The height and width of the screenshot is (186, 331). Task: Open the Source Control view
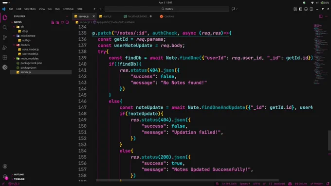(x=5, y=37)
